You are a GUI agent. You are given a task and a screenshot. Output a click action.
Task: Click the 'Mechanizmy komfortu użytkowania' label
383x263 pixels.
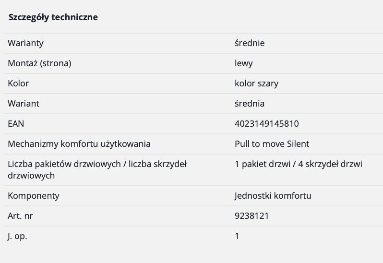(79, 144)
